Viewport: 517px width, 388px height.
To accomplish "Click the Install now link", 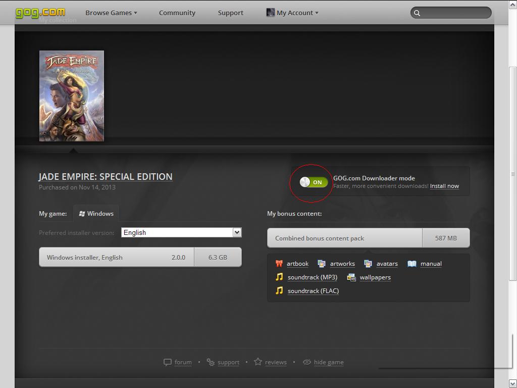I will tap(444, 186).
